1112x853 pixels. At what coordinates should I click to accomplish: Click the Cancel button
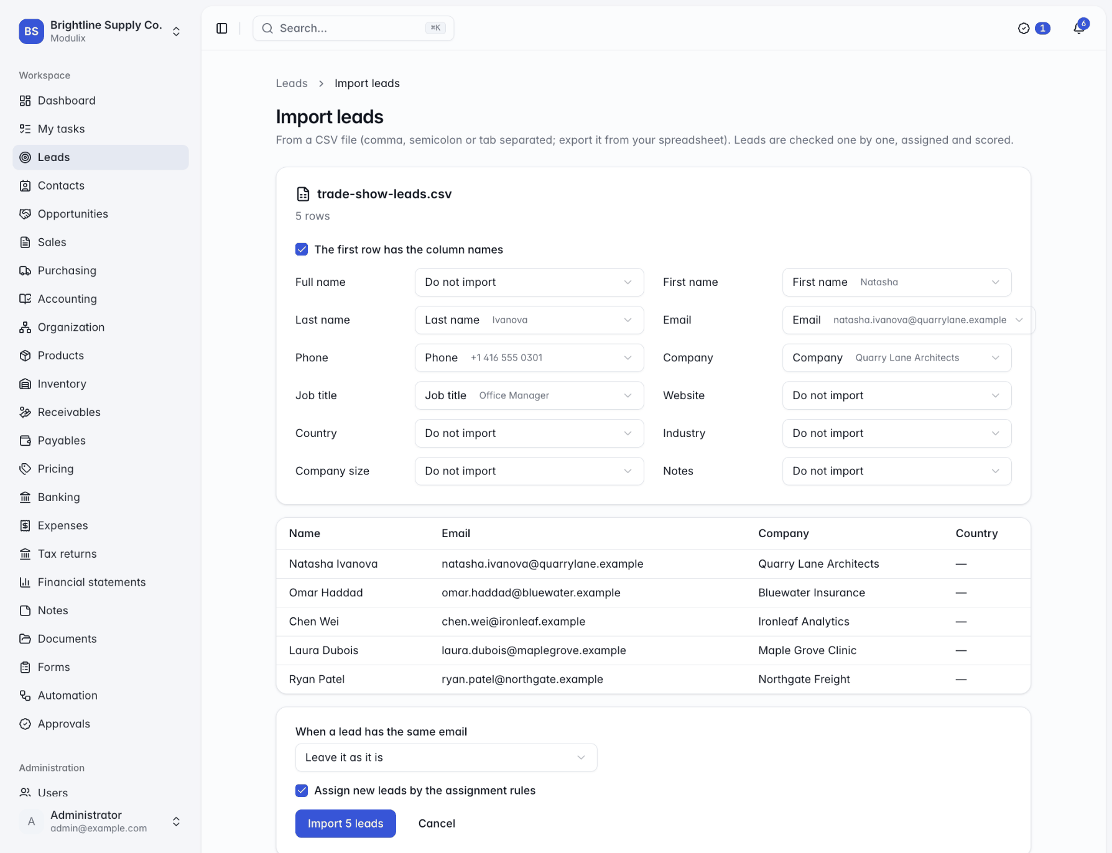(x=437, y=823)
